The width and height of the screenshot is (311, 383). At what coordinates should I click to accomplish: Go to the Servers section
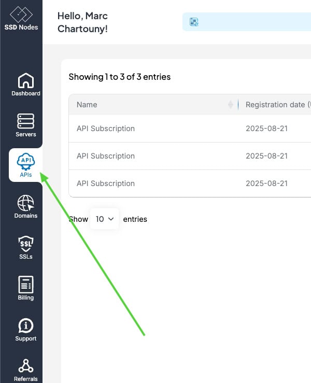pyautogui.click(x=25, y=125)
